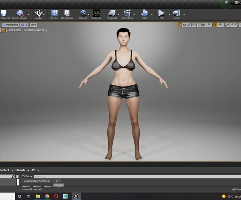Select the female character in viewport

pos(123,93)
